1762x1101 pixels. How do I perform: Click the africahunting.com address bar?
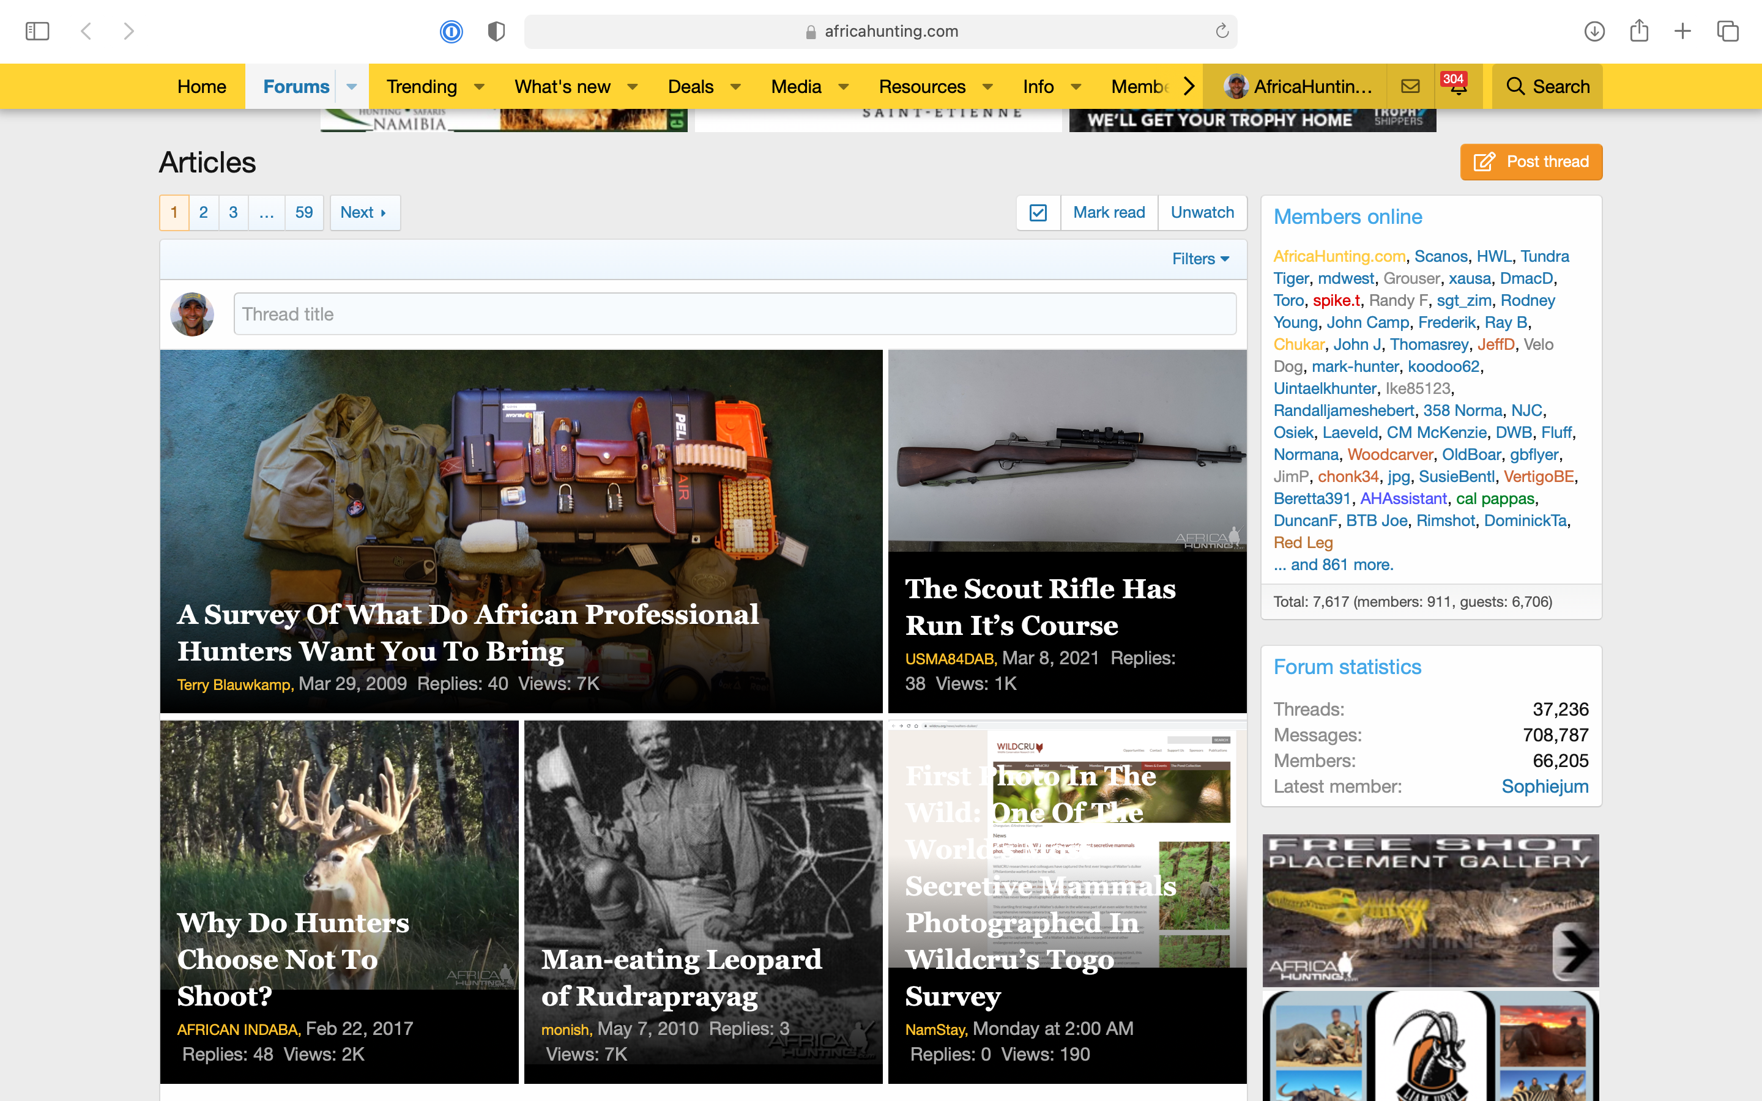[880, 31]
